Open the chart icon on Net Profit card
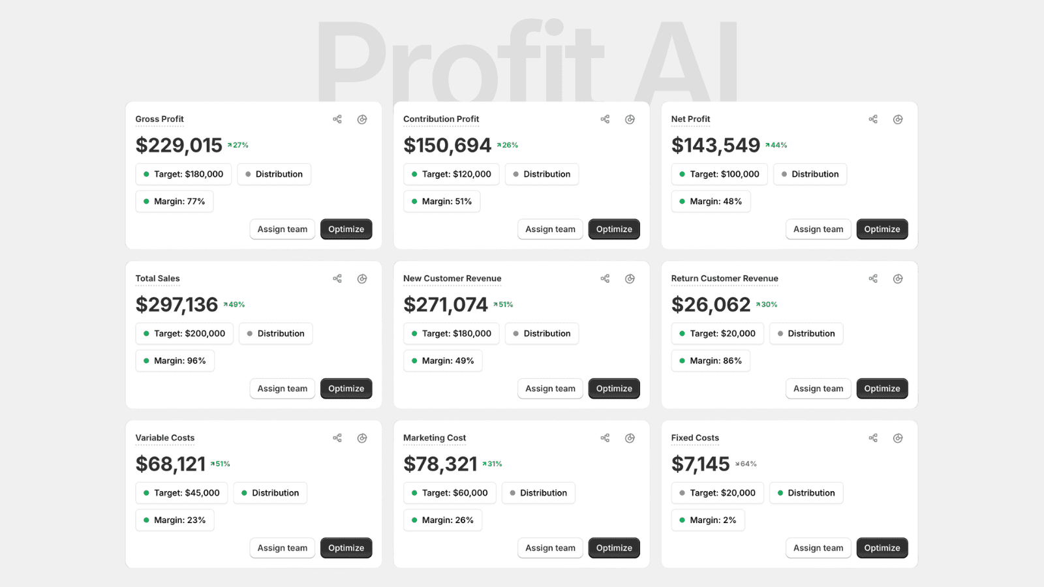The height and width of the screenshot is (587, 1044). coord(898,119)
